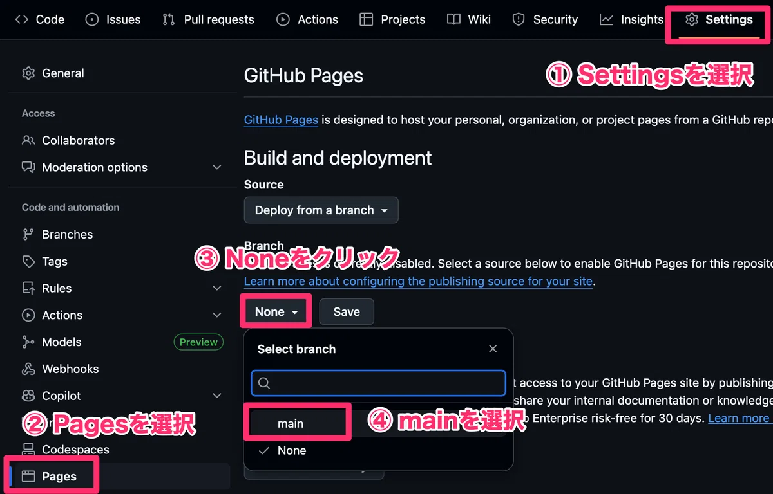
Task: Select main in the branch list
Action: tap(378, 423)
